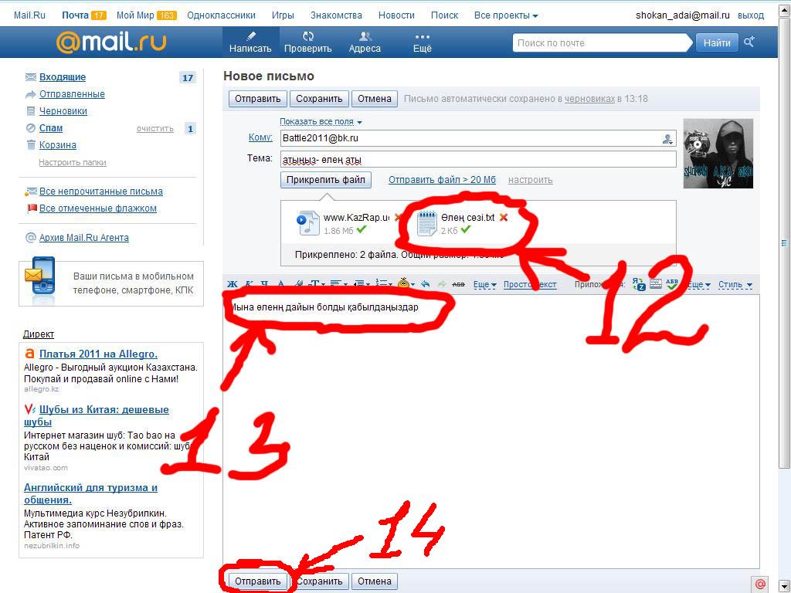Expand the Все проекты dropdown
Viewport: 791px width, 593px height.
point(506,15)
